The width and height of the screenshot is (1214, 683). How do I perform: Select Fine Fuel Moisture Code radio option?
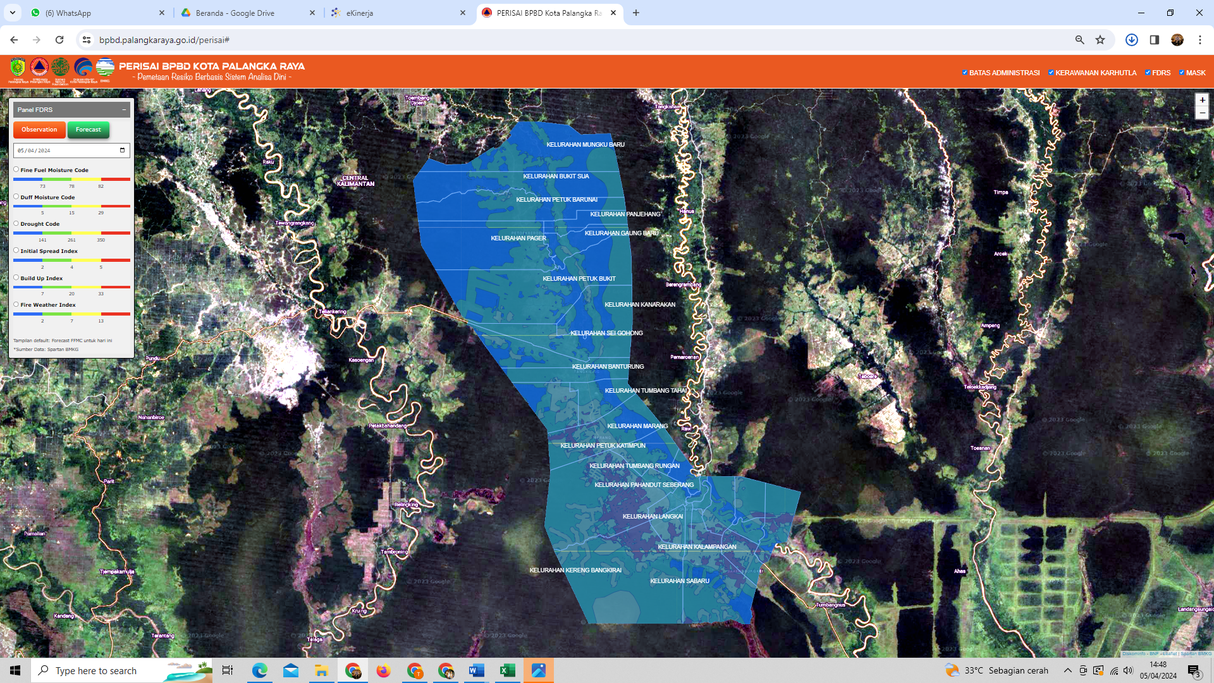point(16,169)
